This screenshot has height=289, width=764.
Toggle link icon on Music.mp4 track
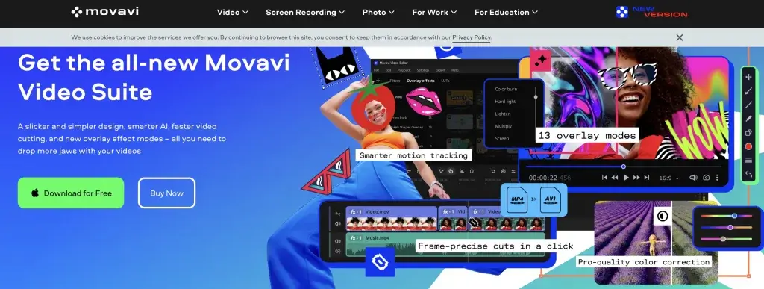(337, 252)
